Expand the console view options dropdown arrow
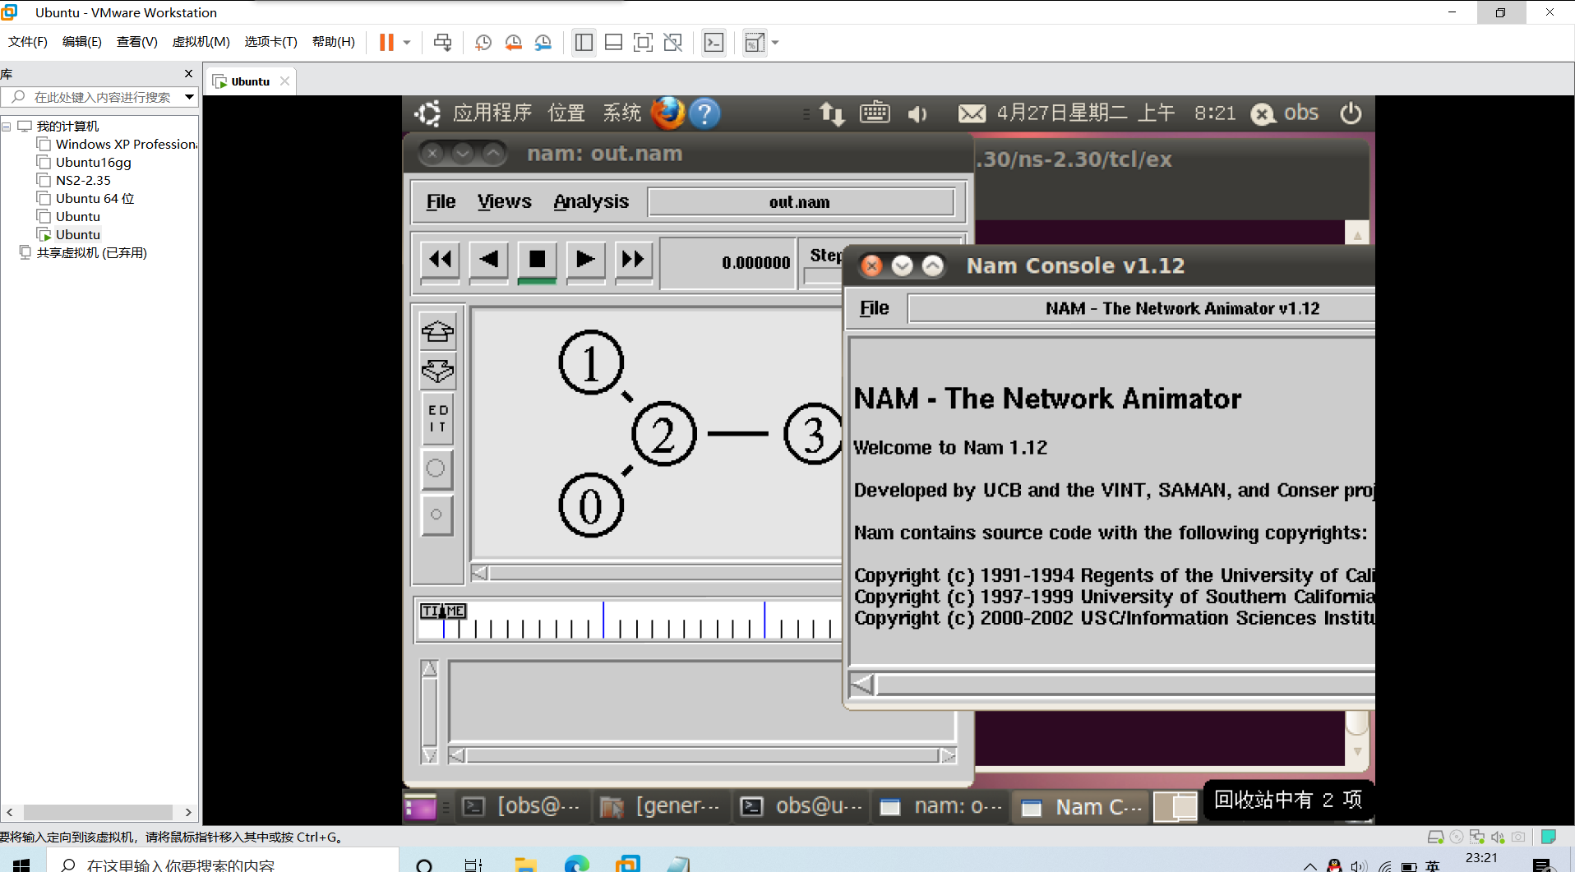1575x872 pixels. tap(774, 42)
